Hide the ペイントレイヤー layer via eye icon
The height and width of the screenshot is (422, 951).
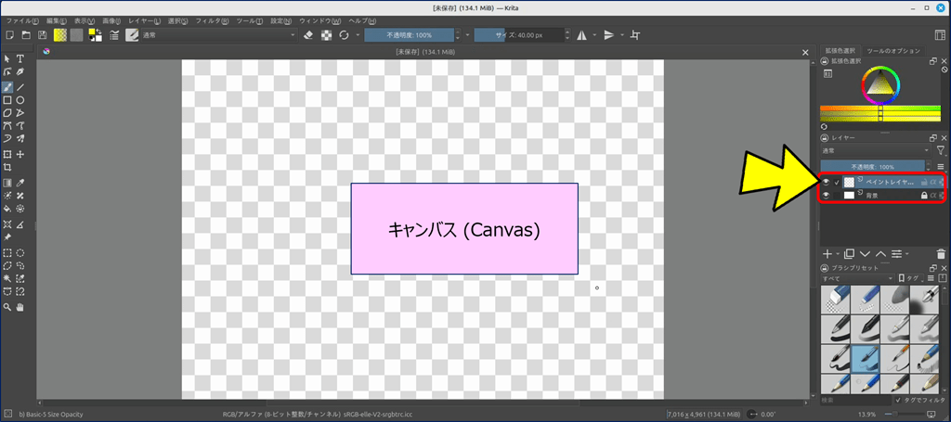coord(826,183)
